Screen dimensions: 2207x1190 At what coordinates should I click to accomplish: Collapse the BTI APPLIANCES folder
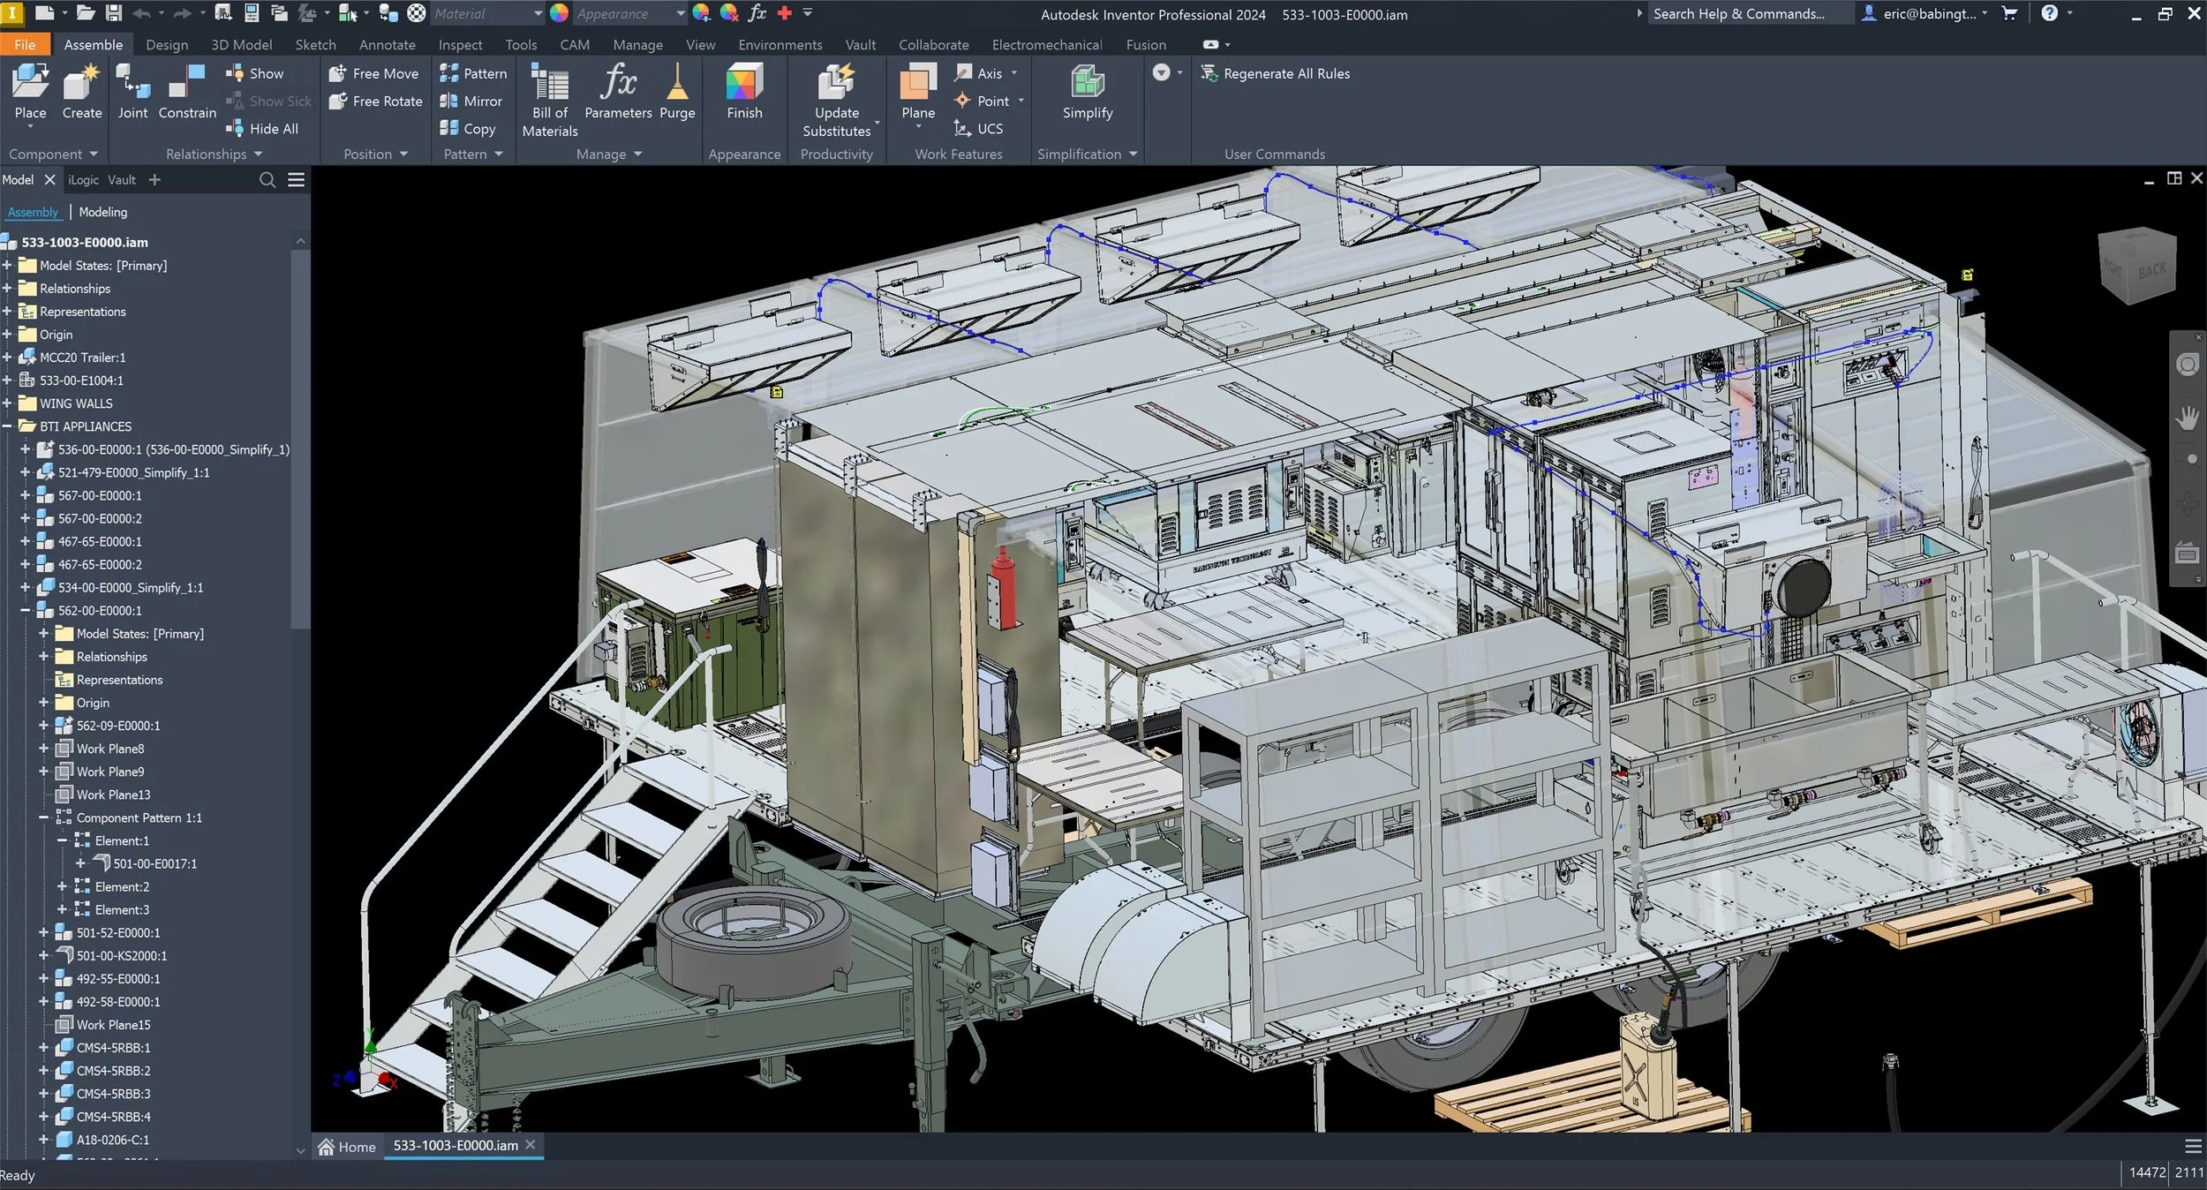click(7, 426)
